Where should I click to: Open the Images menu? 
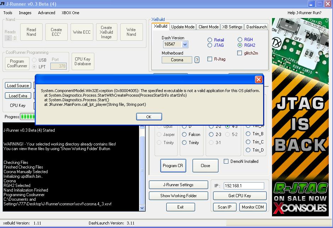click(x=25, y=13)
